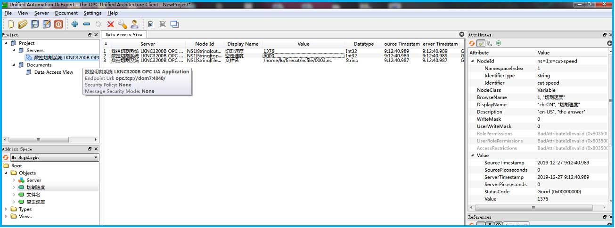Collapse the Value attribute group

(472, 156)
